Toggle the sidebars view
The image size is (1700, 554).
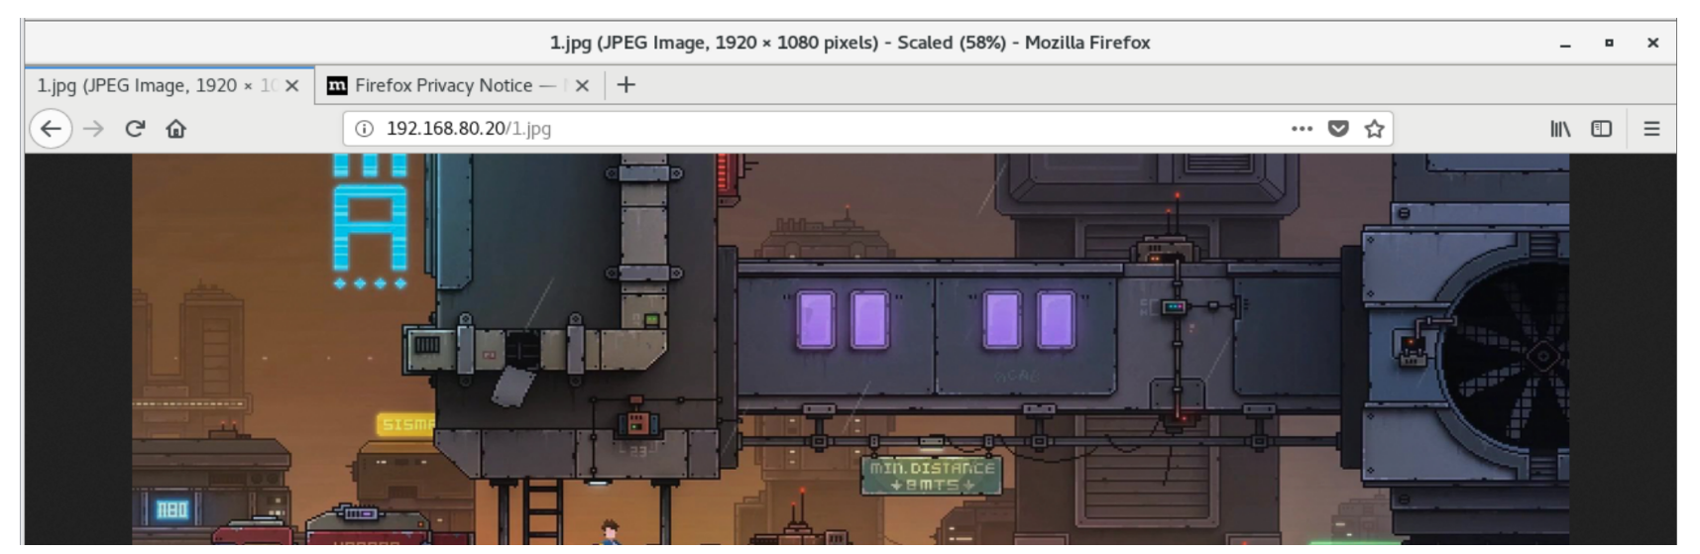pos(1601,129)
